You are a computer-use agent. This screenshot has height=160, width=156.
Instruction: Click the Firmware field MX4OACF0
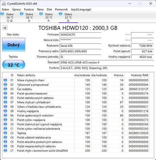click(x=80, y=35)
